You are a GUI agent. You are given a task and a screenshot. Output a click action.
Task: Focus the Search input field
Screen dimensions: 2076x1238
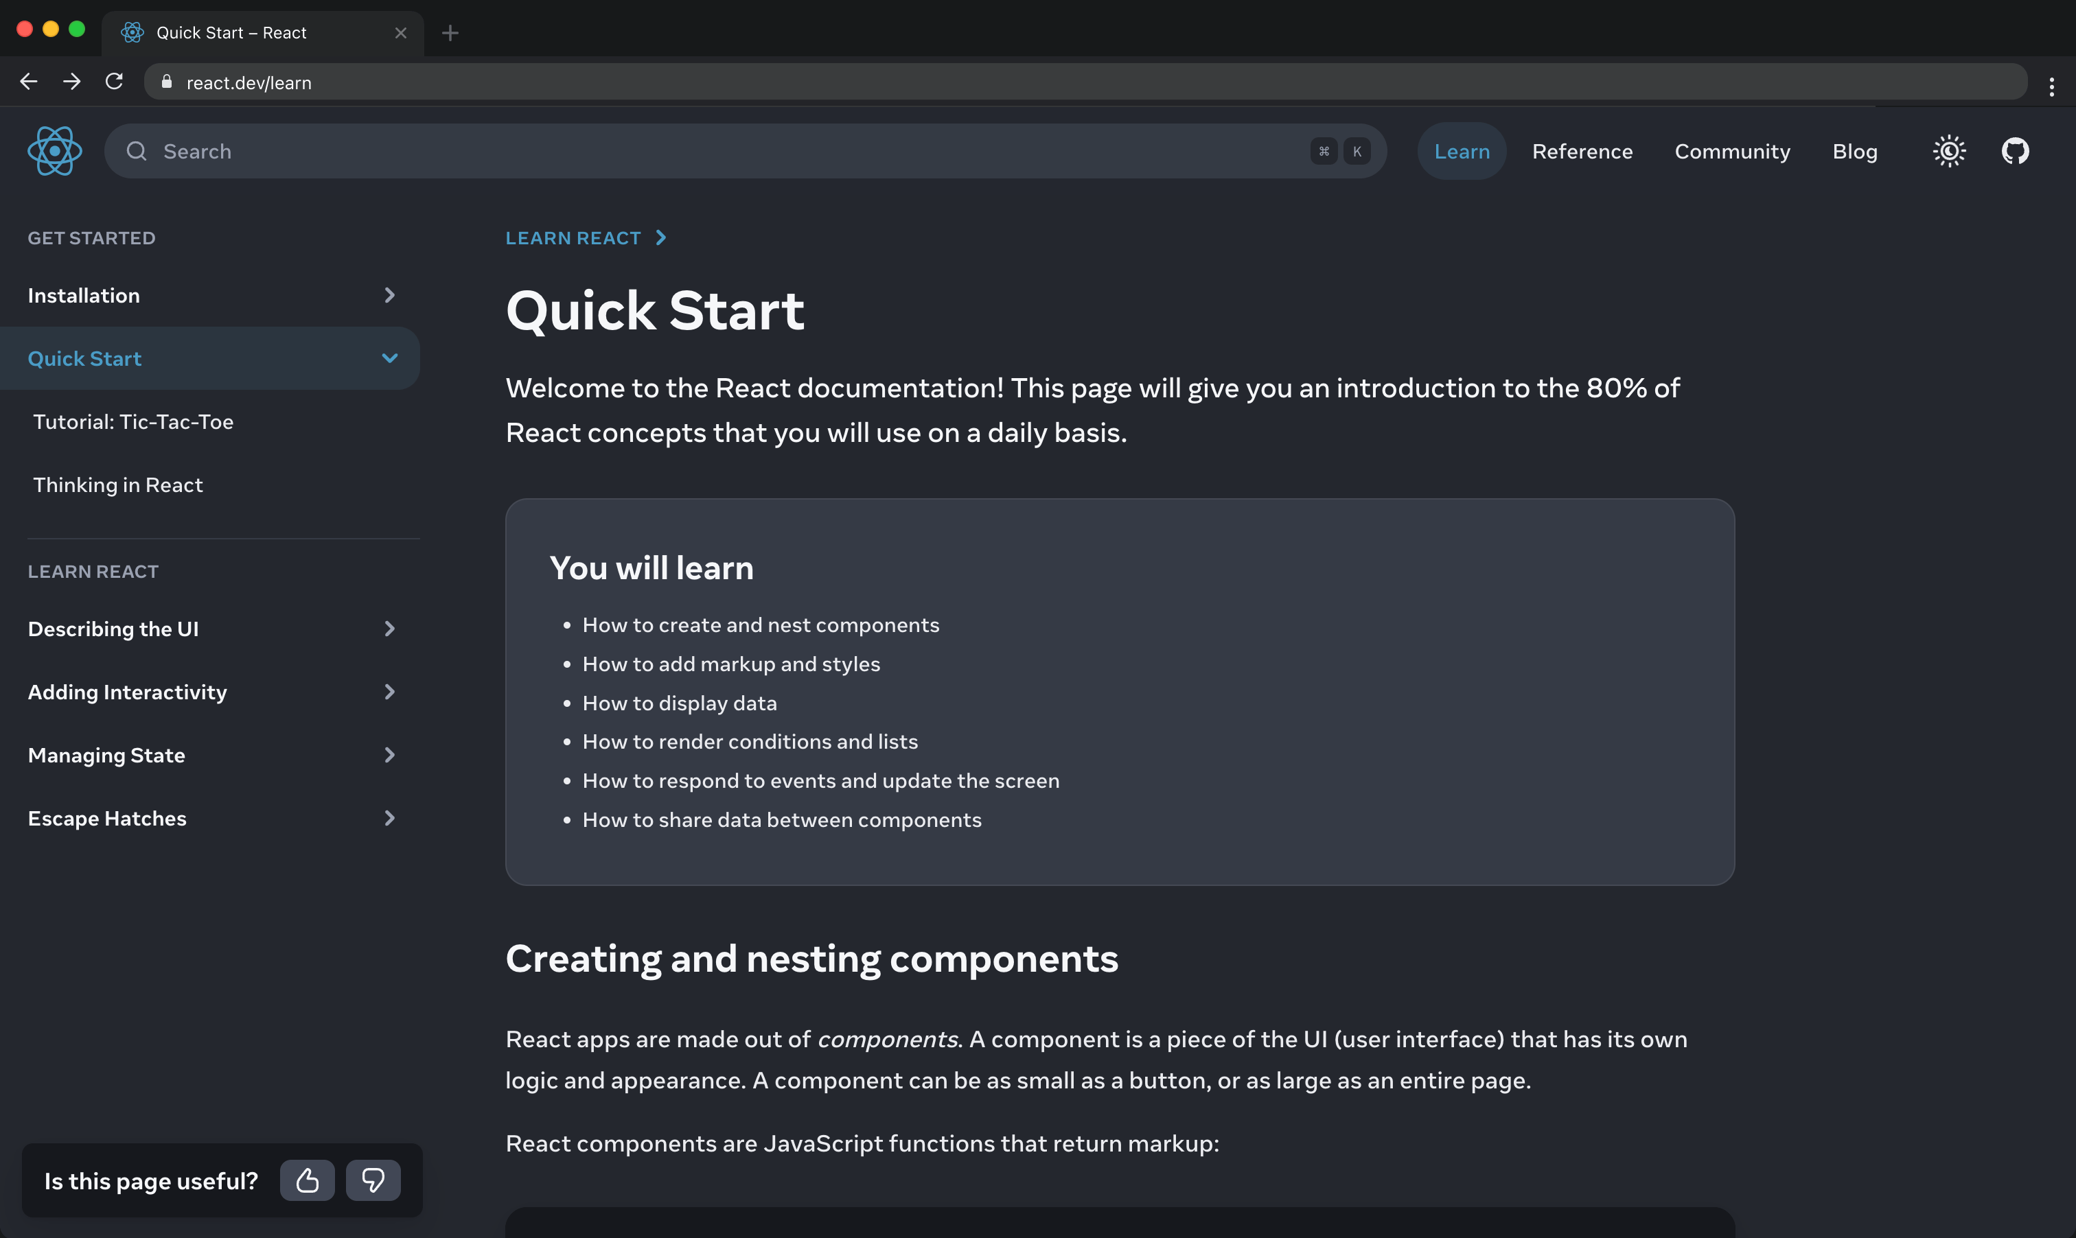pos(745,151)
